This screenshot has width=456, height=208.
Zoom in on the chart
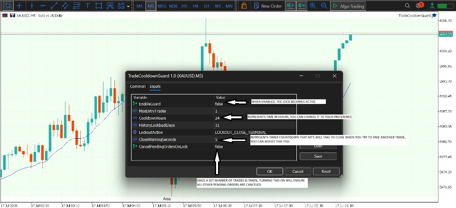[313, 6]
